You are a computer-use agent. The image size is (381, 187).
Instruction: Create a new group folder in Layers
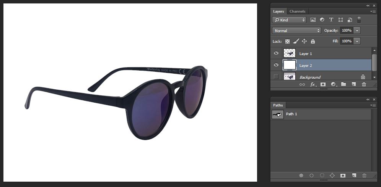tap(344, 84)
